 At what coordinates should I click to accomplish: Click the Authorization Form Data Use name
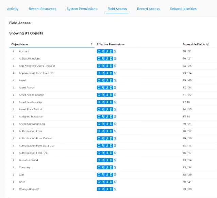pos(37,146)
